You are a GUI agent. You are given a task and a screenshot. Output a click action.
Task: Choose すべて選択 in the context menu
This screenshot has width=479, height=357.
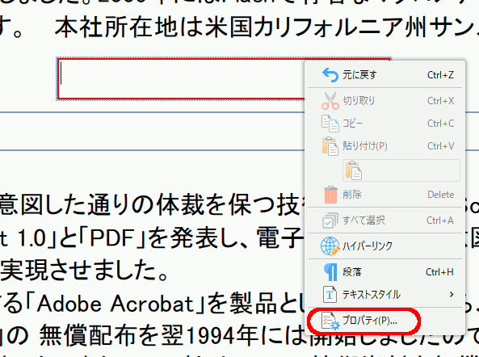386,220
